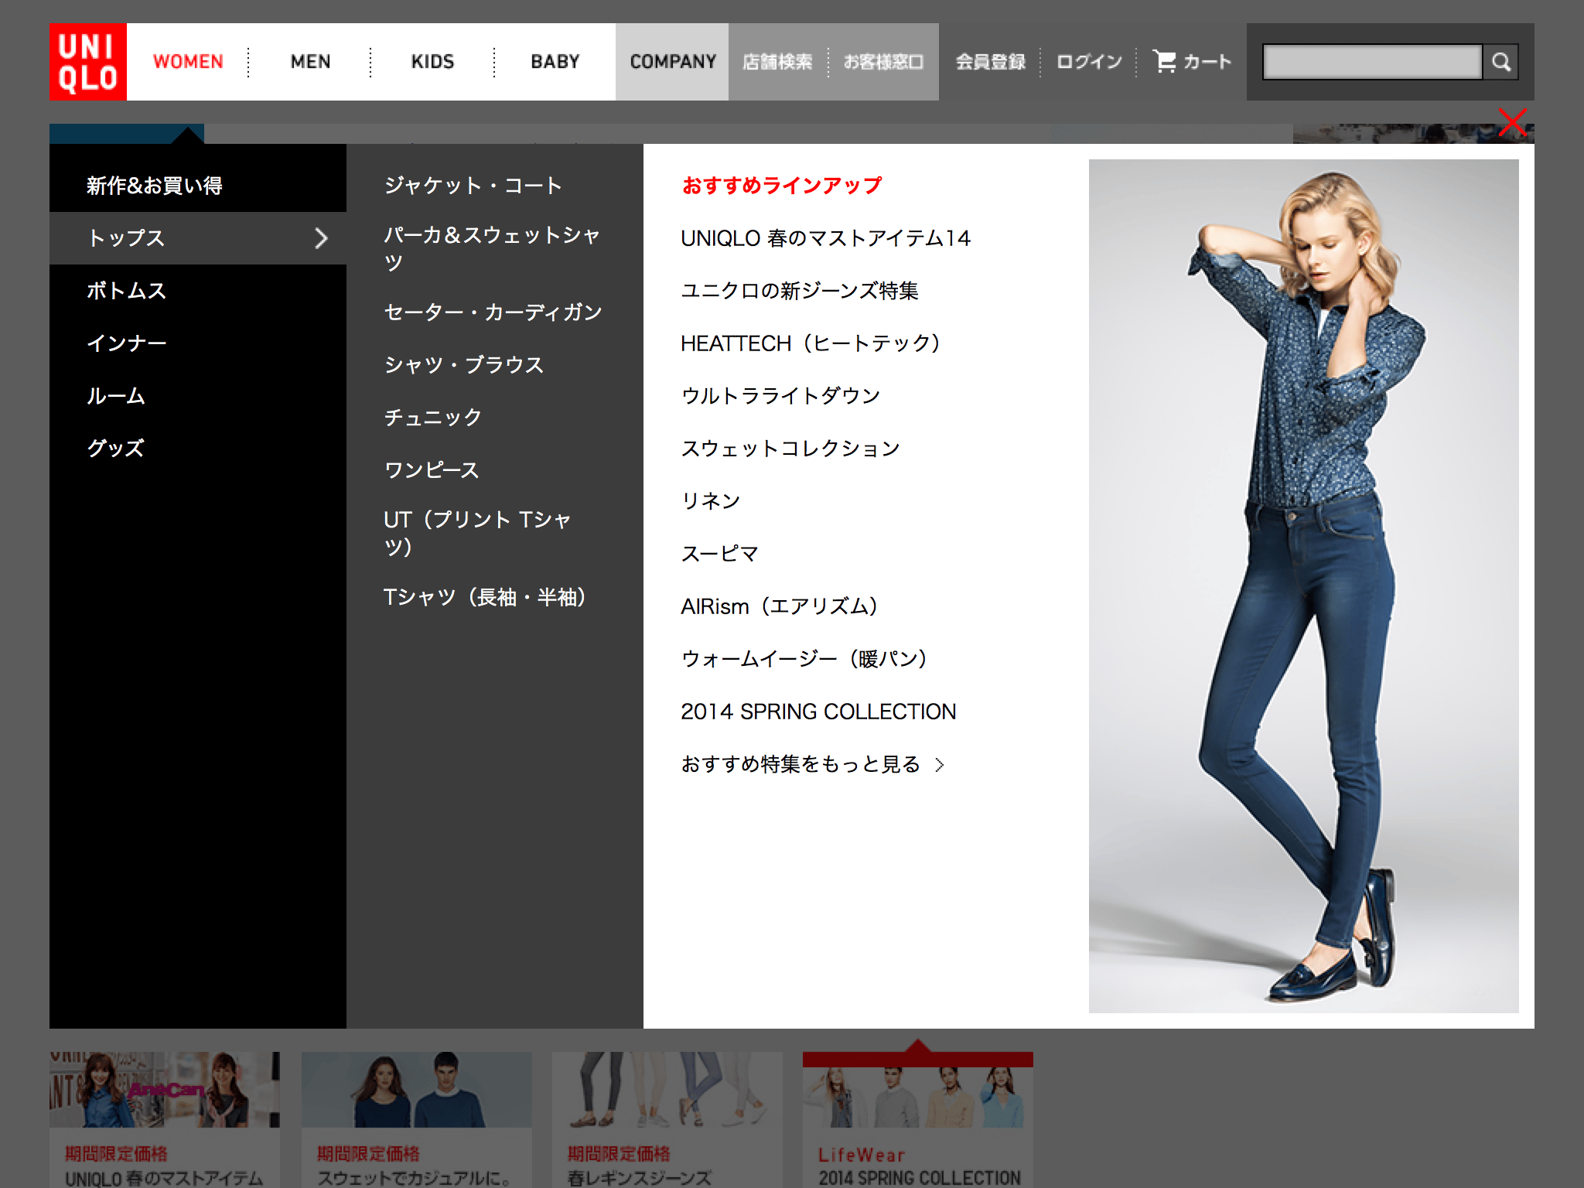The image size is (1584, 1188).
Task: Open the BABY section
Action: pyautogui.click(x=555, y=62)
